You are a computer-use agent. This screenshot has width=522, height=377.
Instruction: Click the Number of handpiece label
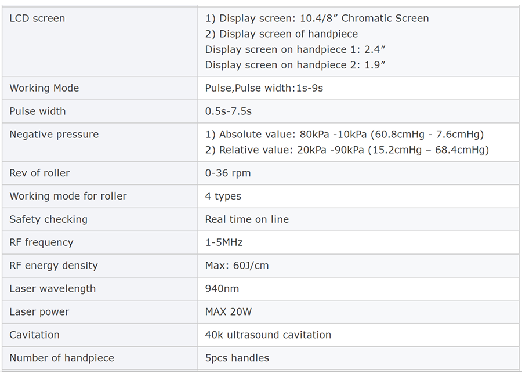(x=61, y=358)
